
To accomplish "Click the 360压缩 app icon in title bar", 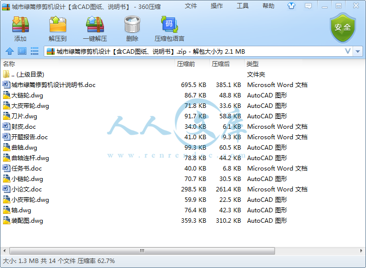I will pyautogui.click(x=5, y=7).
